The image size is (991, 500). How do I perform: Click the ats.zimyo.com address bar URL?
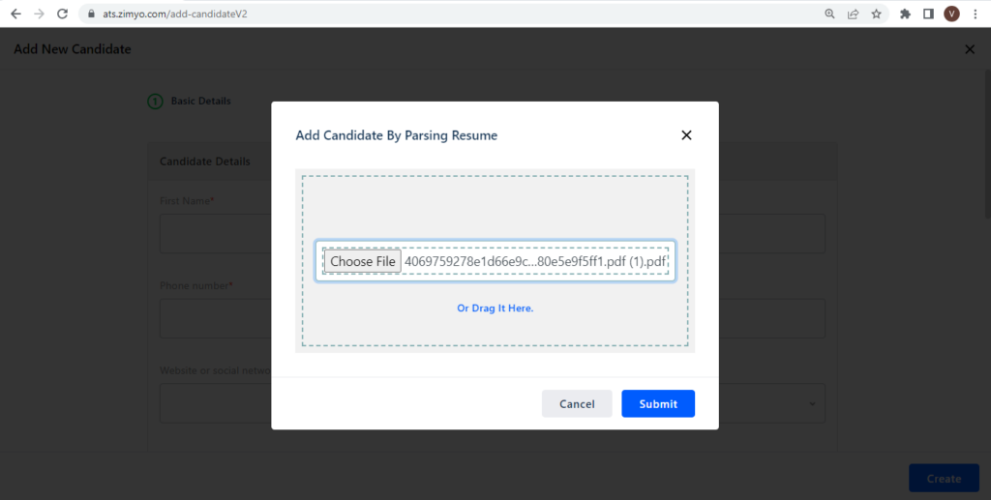click(175, 14)
